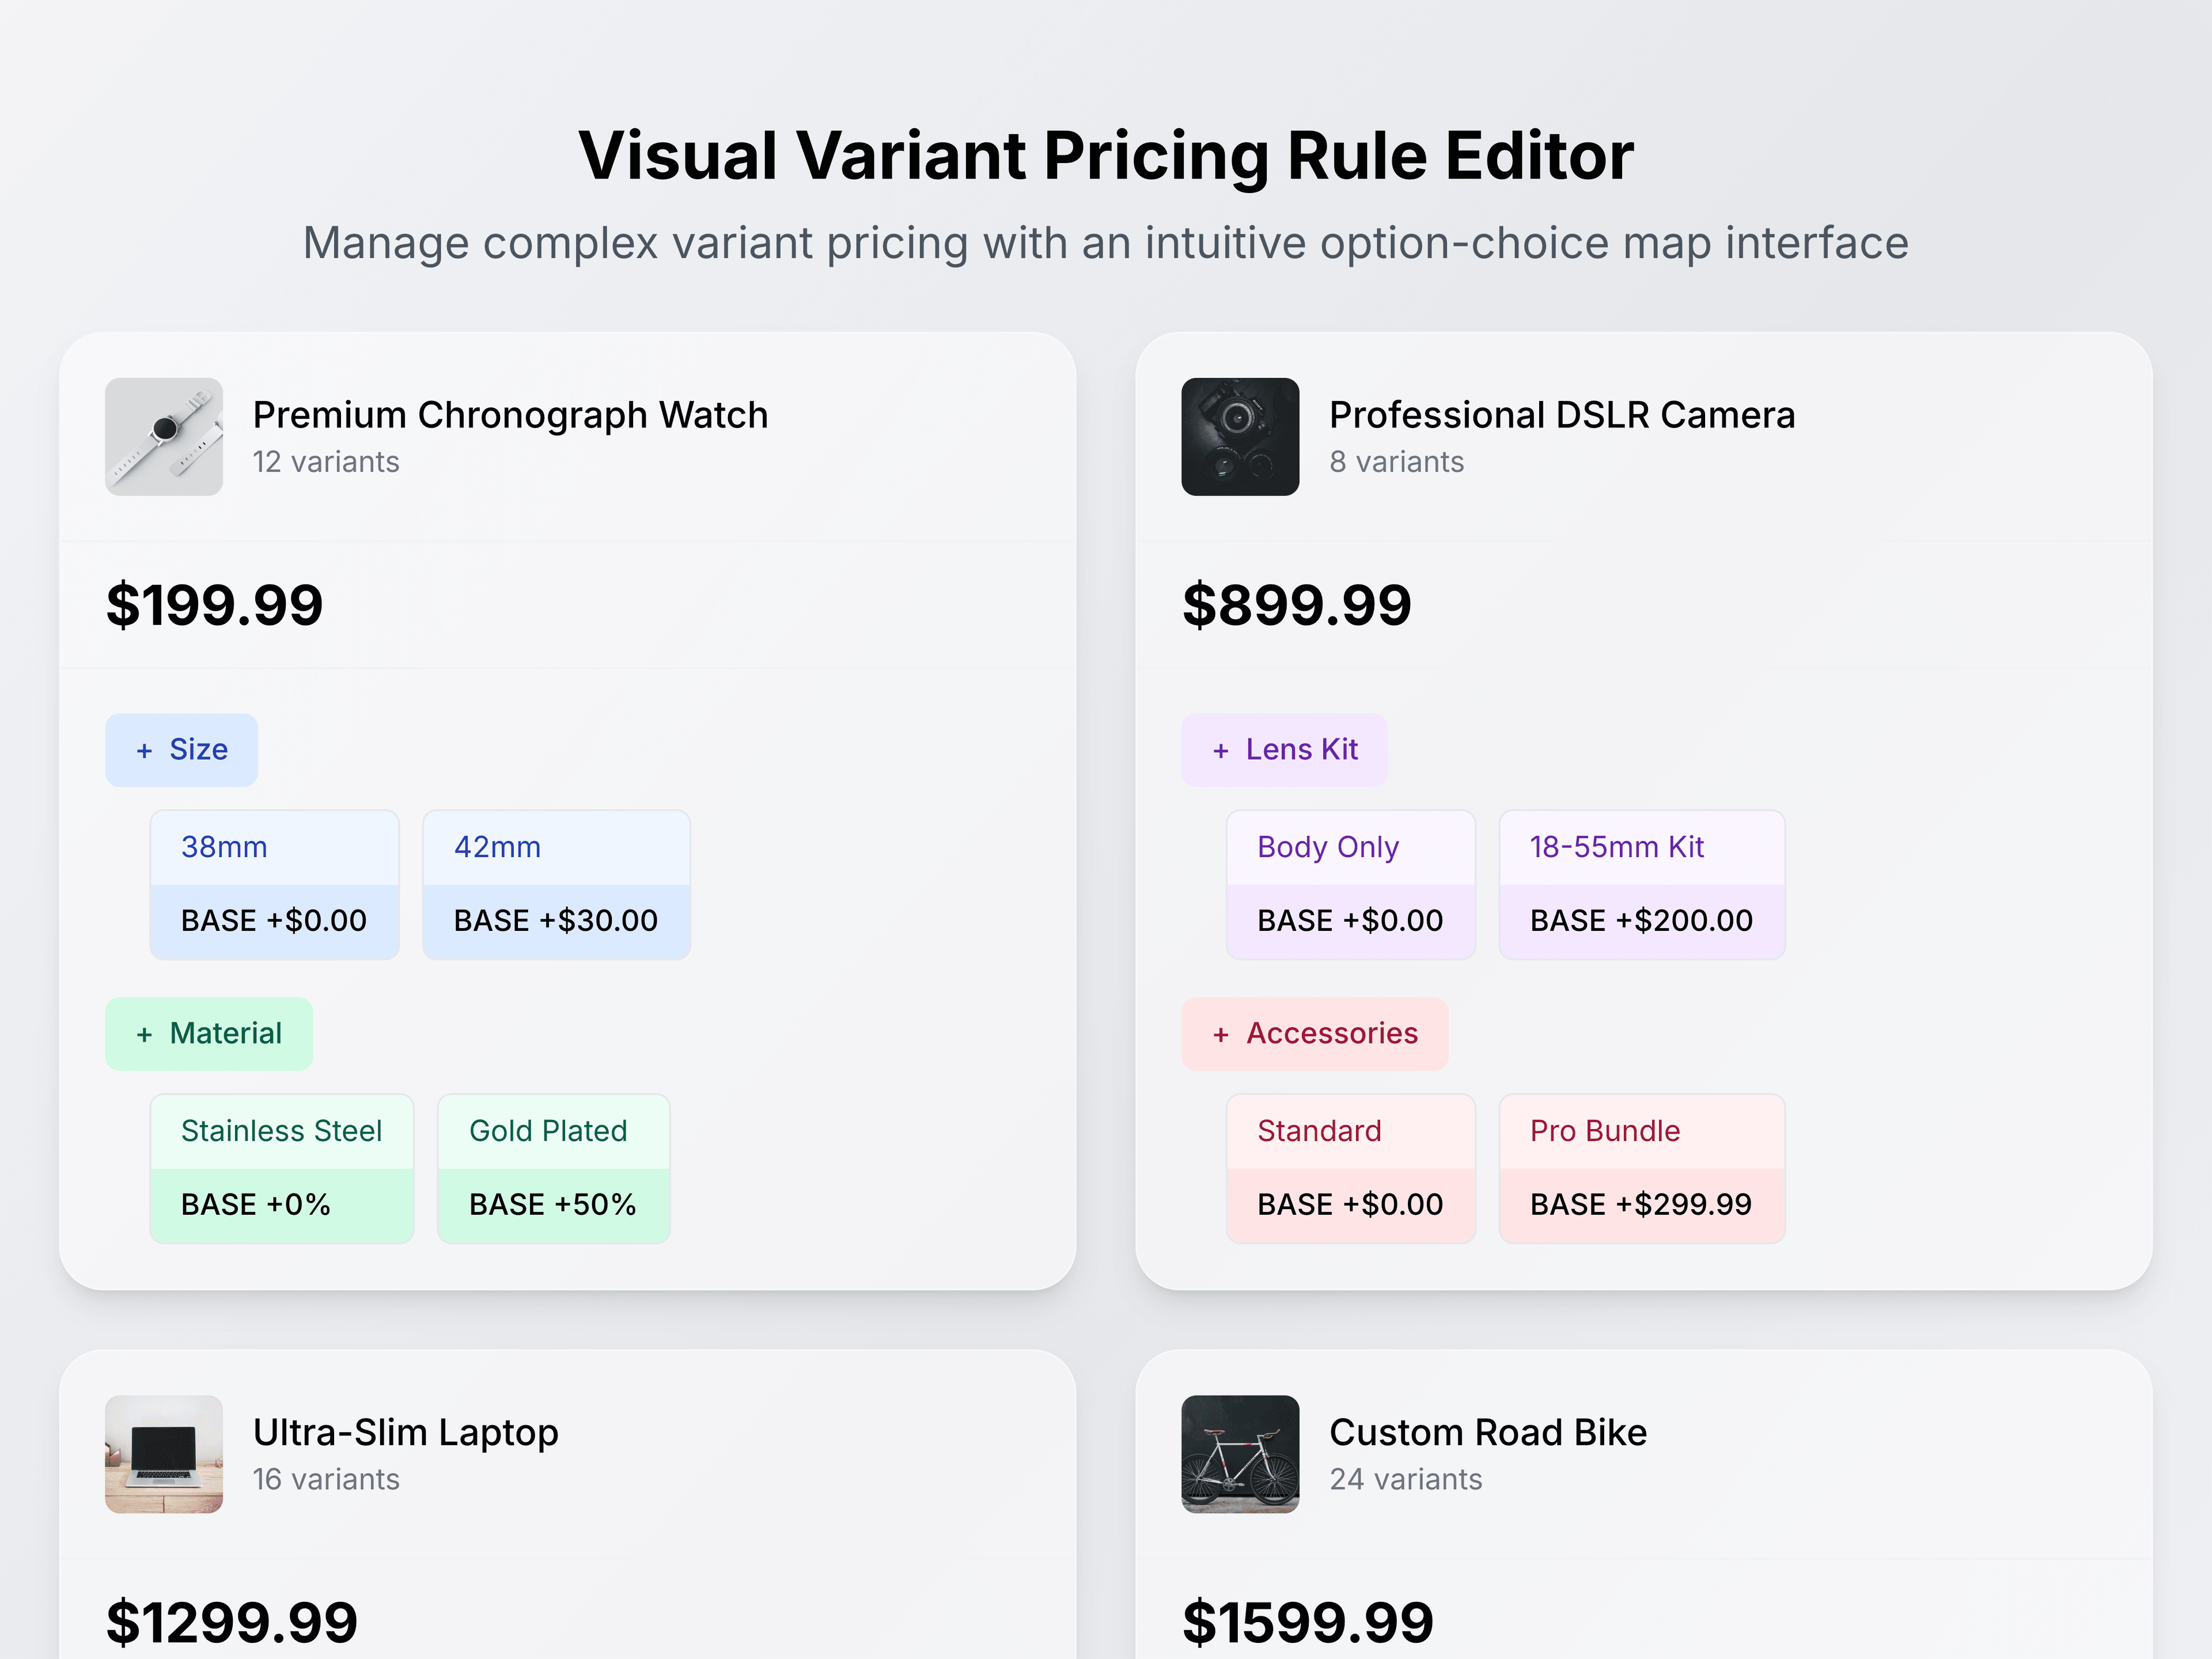Select the Standard accessories choice

pyautogui.click(x=1350, y=1131)
